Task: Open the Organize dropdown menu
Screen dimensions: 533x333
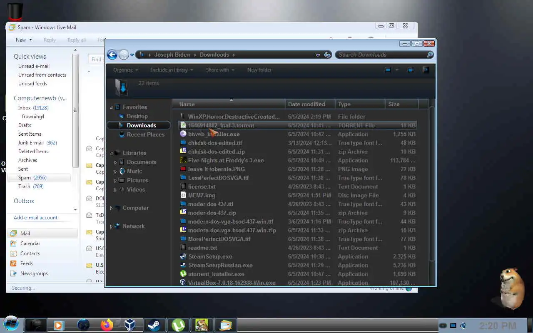Action: [125, 70]
